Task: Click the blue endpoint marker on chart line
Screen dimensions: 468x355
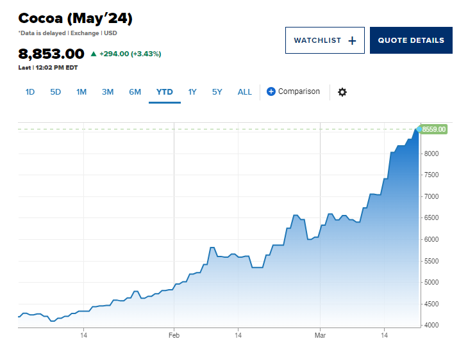Action: click(418, 130)
